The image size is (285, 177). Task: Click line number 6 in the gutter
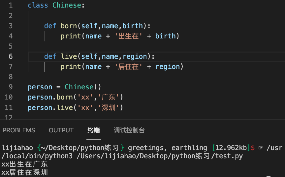[11, 56]
